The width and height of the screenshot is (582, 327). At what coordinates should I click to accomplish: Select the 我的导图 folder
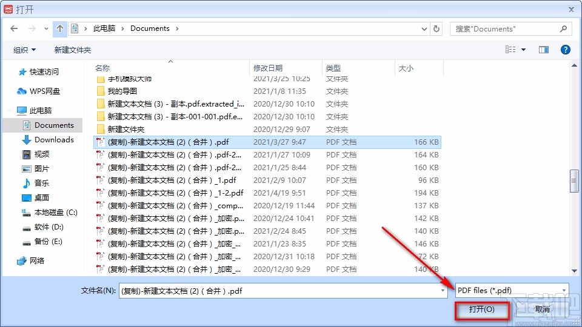click(267, 91)
